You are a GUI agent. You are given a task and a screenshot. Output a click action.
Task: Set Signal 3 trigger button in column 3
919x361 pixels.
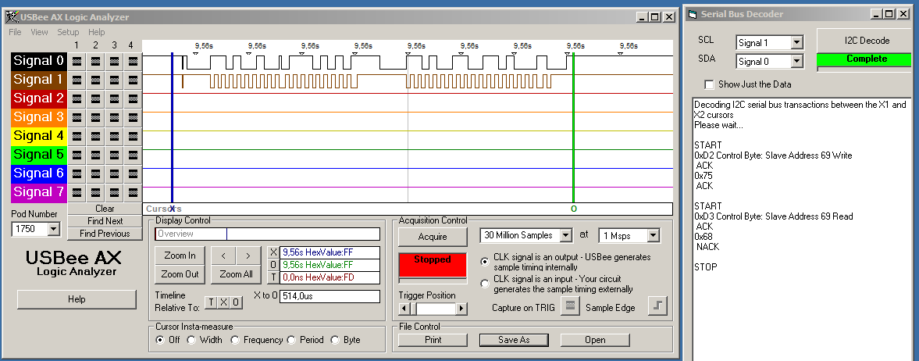click(x=114, y=116)
